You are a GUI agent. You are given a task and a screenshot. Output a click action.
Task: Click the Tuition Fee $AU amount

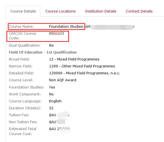pyautogui.click(x=59, y=115)
